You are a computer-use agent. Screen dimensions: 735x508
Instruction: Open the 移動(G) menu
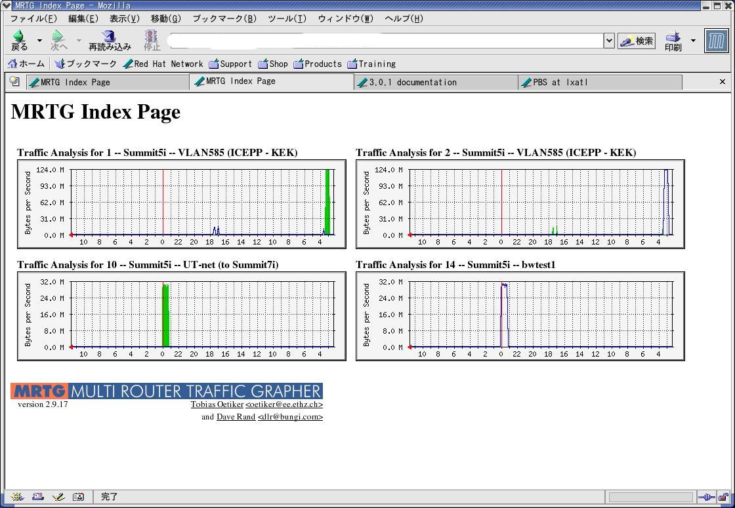(165, 19)
